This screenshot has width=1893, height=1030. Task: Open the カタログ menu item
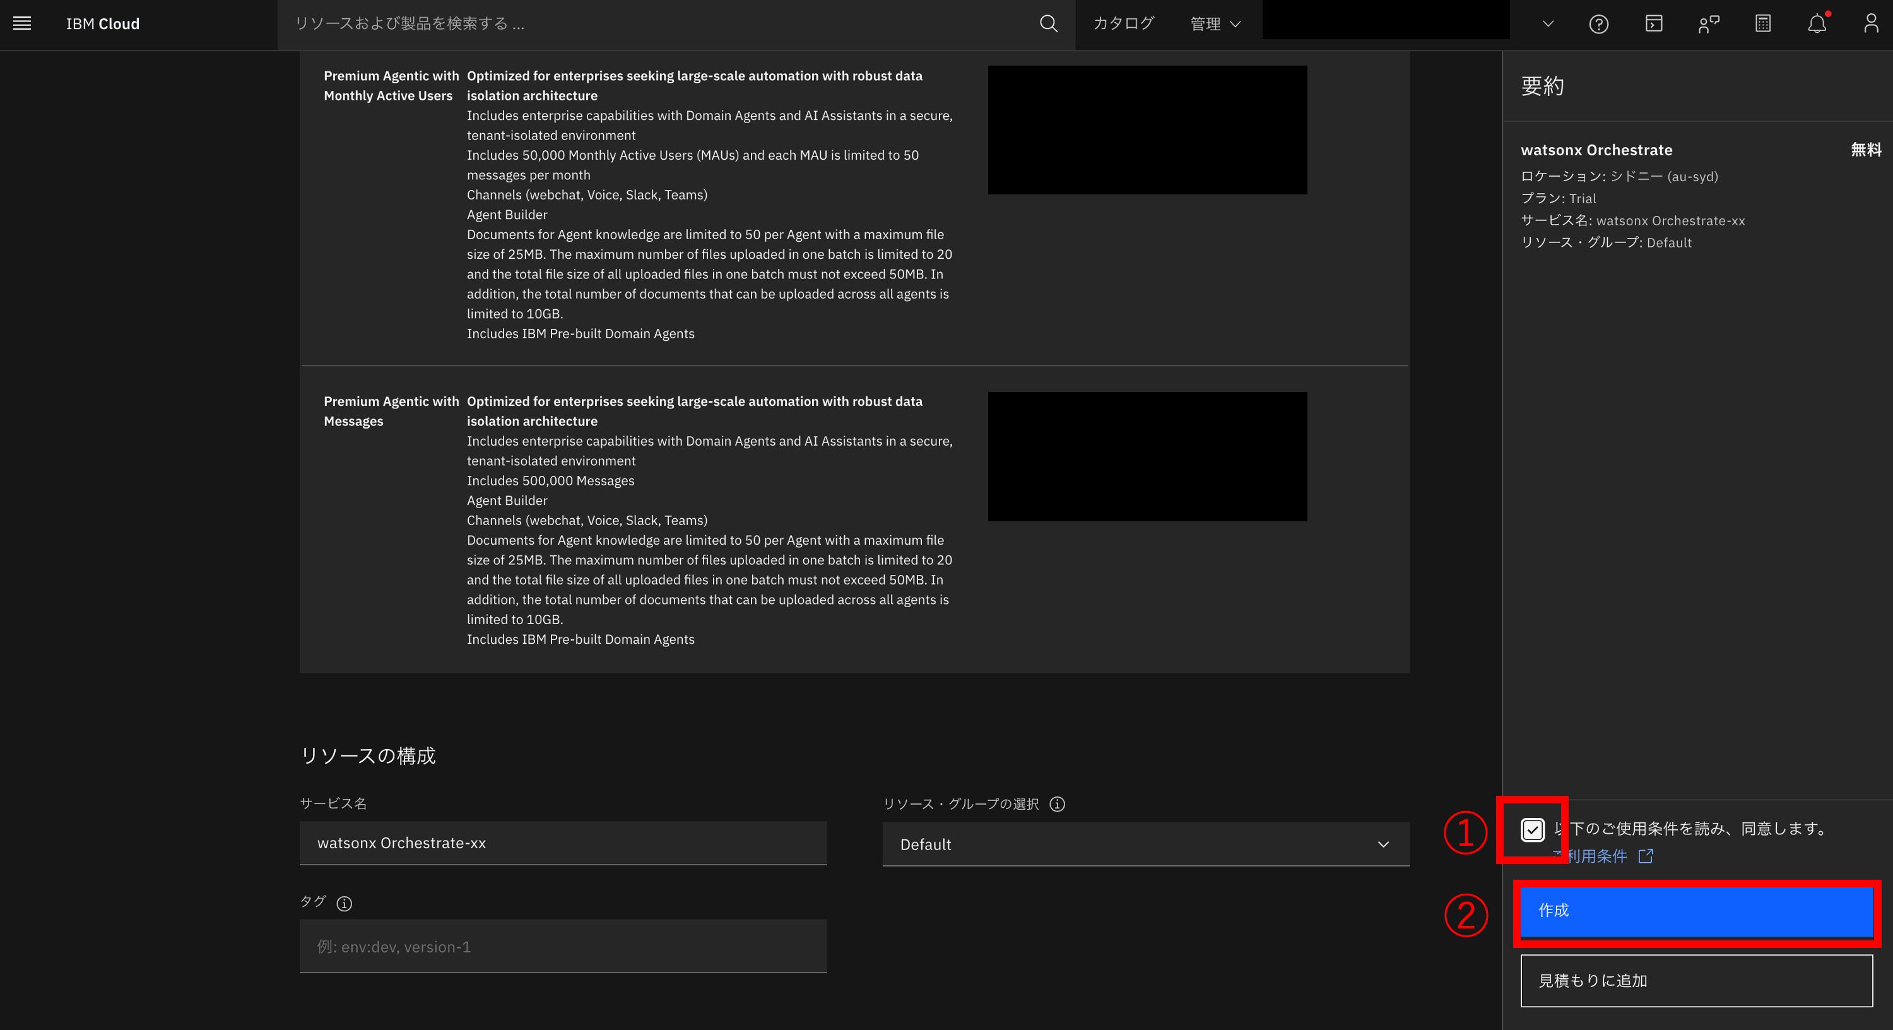pos(1123,23)
